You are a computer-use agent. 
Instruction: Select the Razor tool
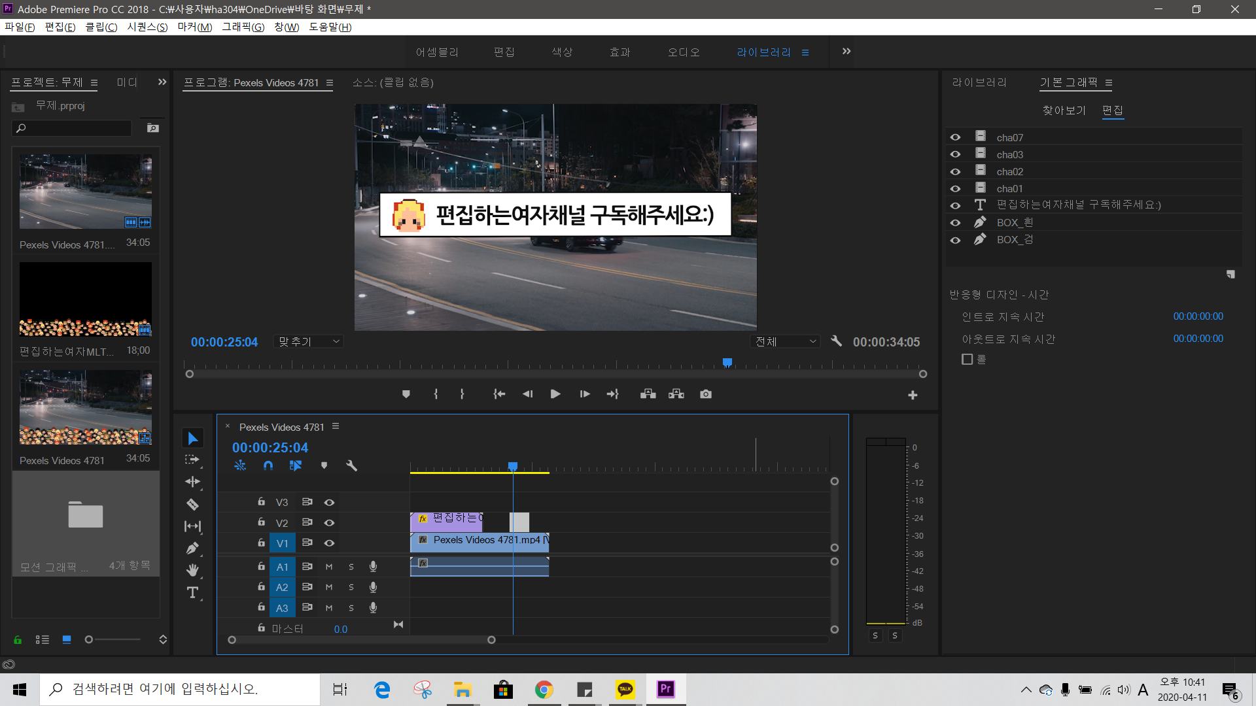[192, 504]
